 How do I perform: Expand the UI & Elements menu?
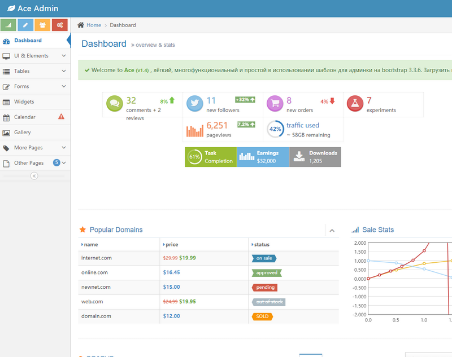34,56
